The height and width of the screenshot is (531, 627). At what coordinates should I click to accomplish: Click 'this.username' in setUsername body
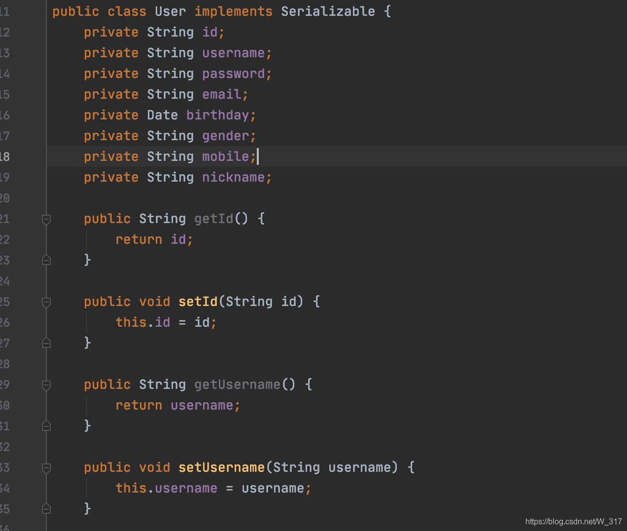pos(166,488)
